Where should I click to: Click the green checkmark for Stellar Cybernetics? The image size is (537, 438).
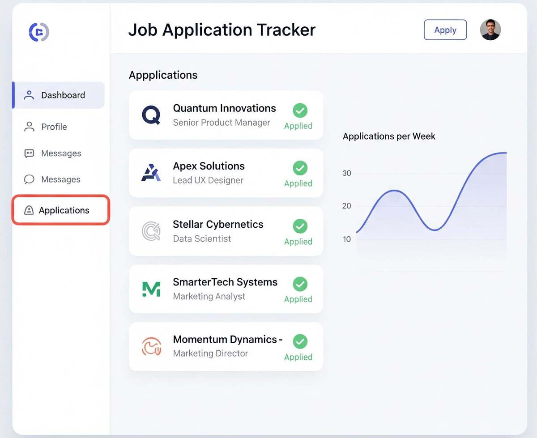pos(300,226)
